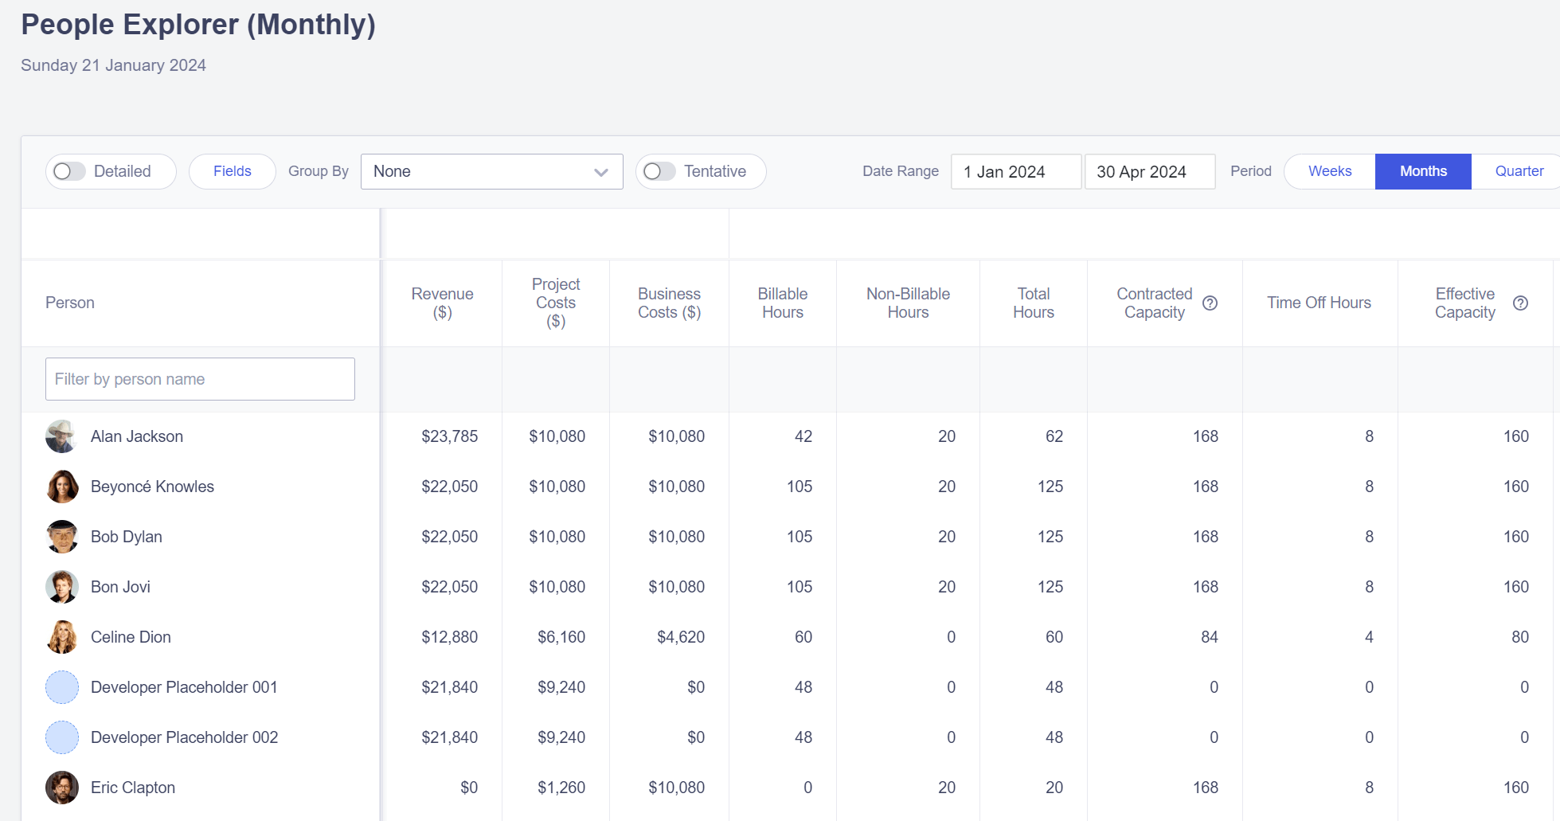Image resolution: width=1560 pixels, height=821 pixels.
Task: Click the Sunday 21 January 2024 date text
Action: pyautogui.click(x=113, y=65)
